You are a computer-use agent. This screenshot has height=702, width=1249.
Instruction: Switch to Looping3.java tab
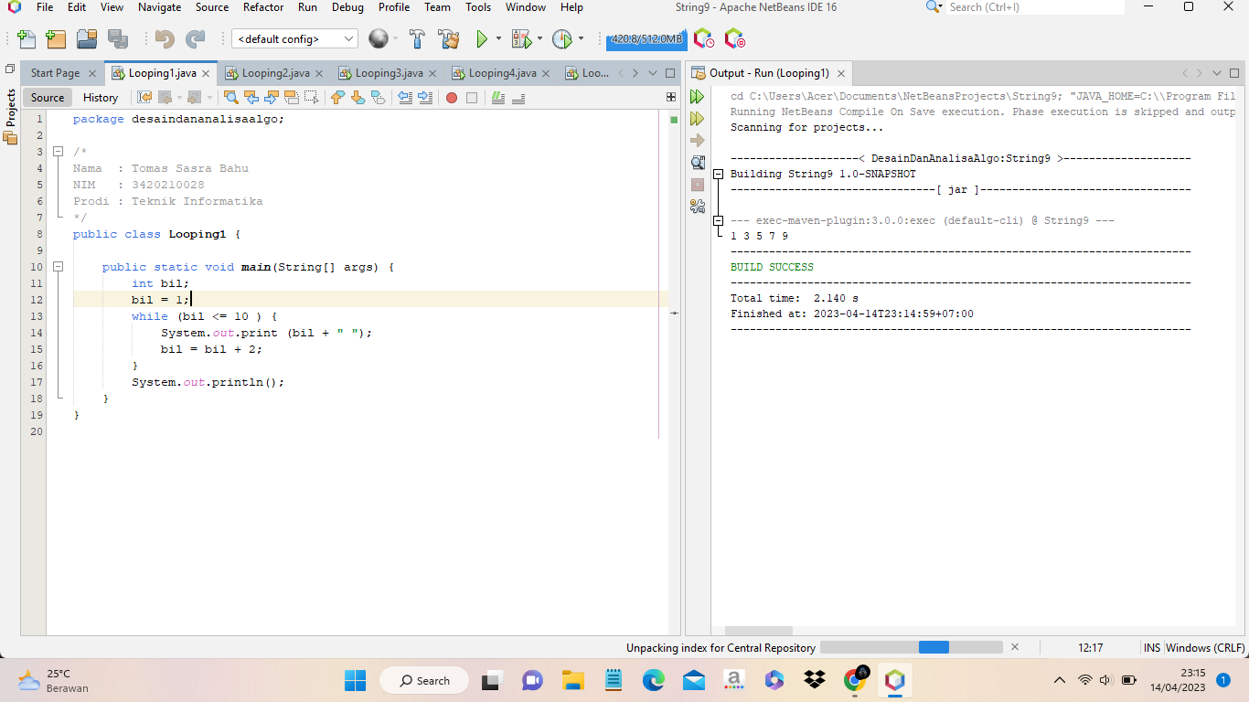[x=389, y=73]
